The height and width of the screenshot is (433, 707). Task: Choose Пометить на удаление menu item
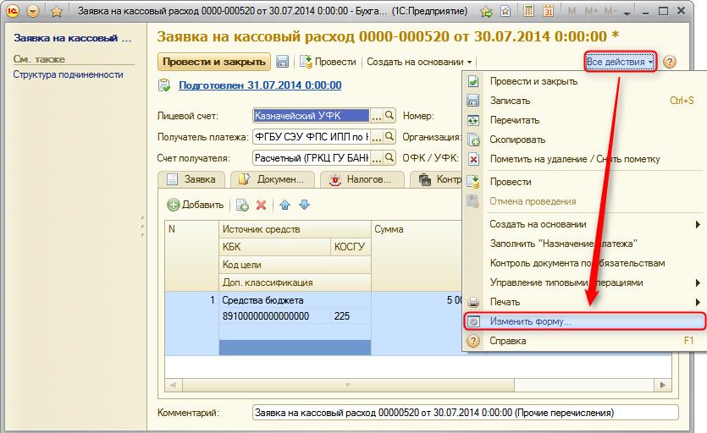click(583, 159)
